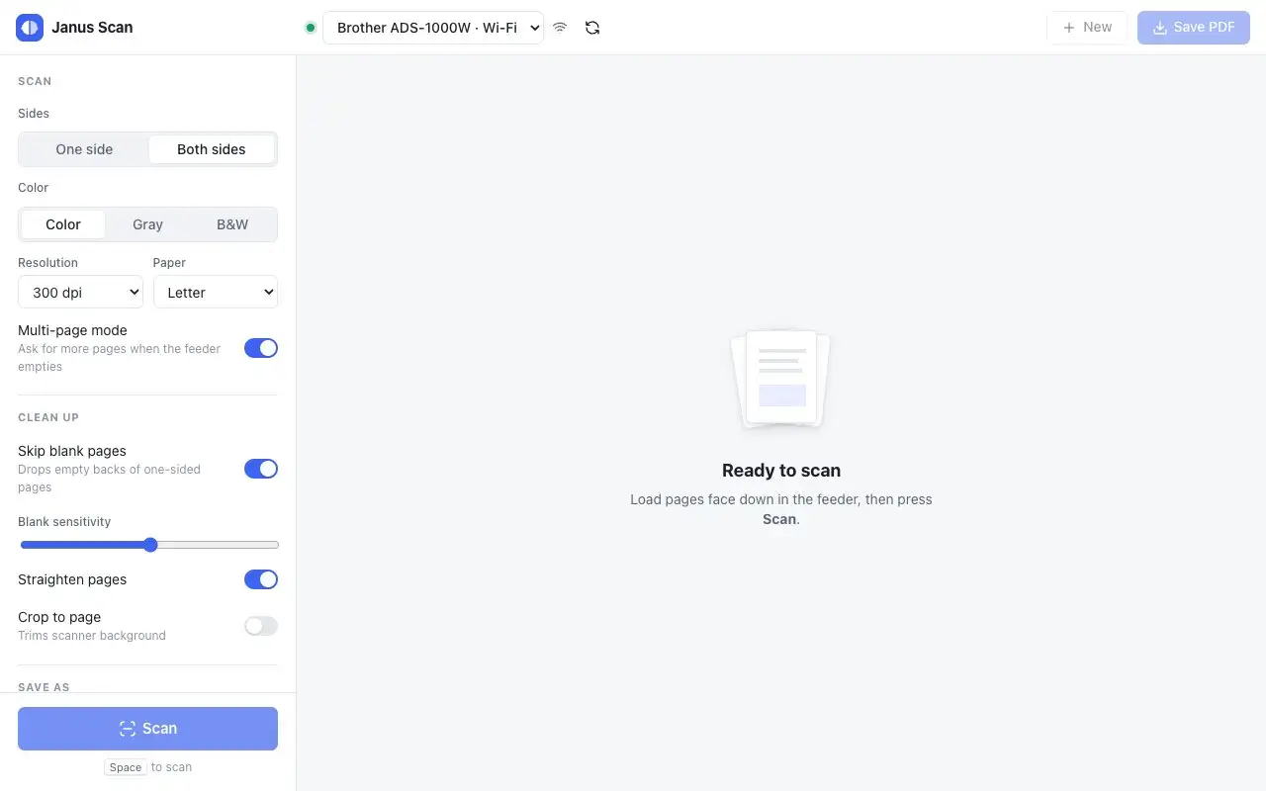
Task: Click the Janus Scan logo icon
Action: tap(30, 28)
